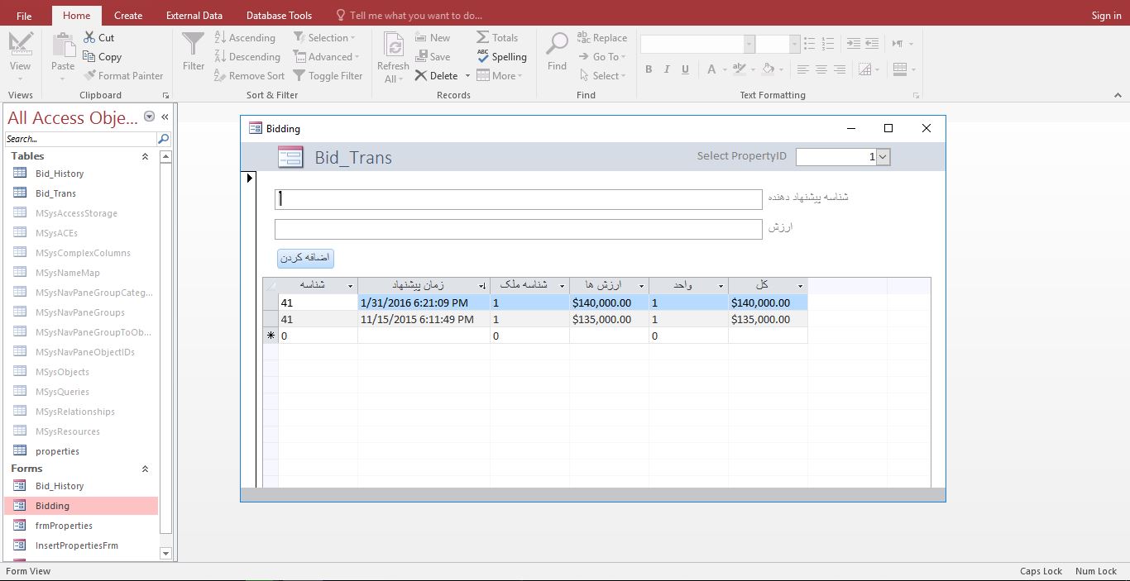This screenshot has width=1130, height=581.
Task: Insert a bulleted list
Action: pos(809,44)
